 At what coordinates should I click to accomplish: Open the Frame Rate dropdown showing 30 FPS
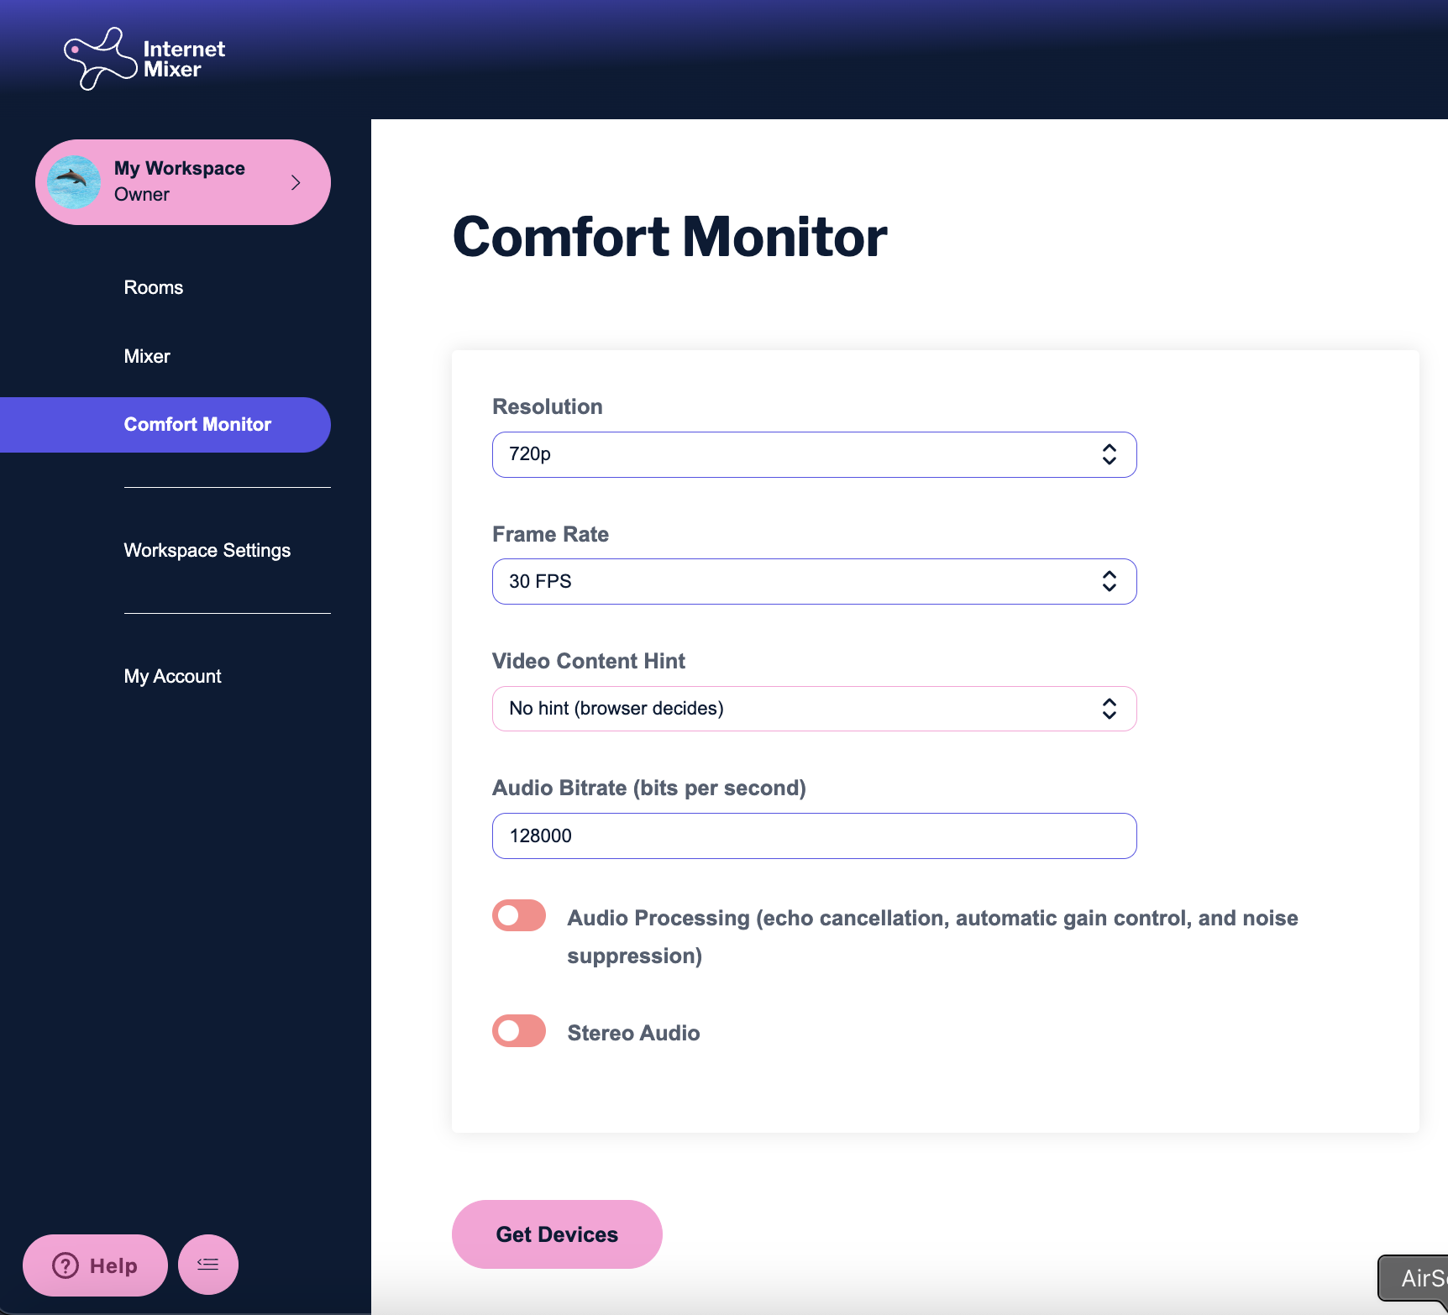point(813,581)
